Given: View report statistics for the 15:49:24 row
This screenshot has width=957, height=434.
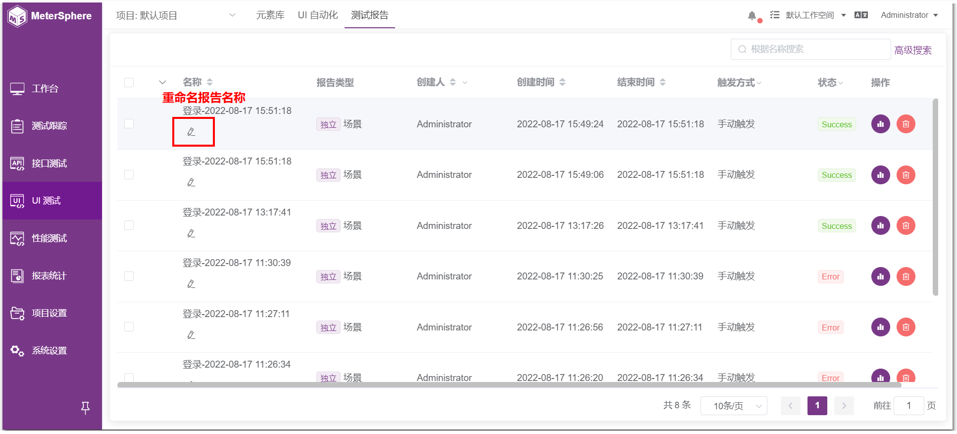Looking at the screenshot, I should (x=880, y=124).
